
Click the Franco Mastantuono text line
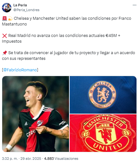click(x=66, y=21)
